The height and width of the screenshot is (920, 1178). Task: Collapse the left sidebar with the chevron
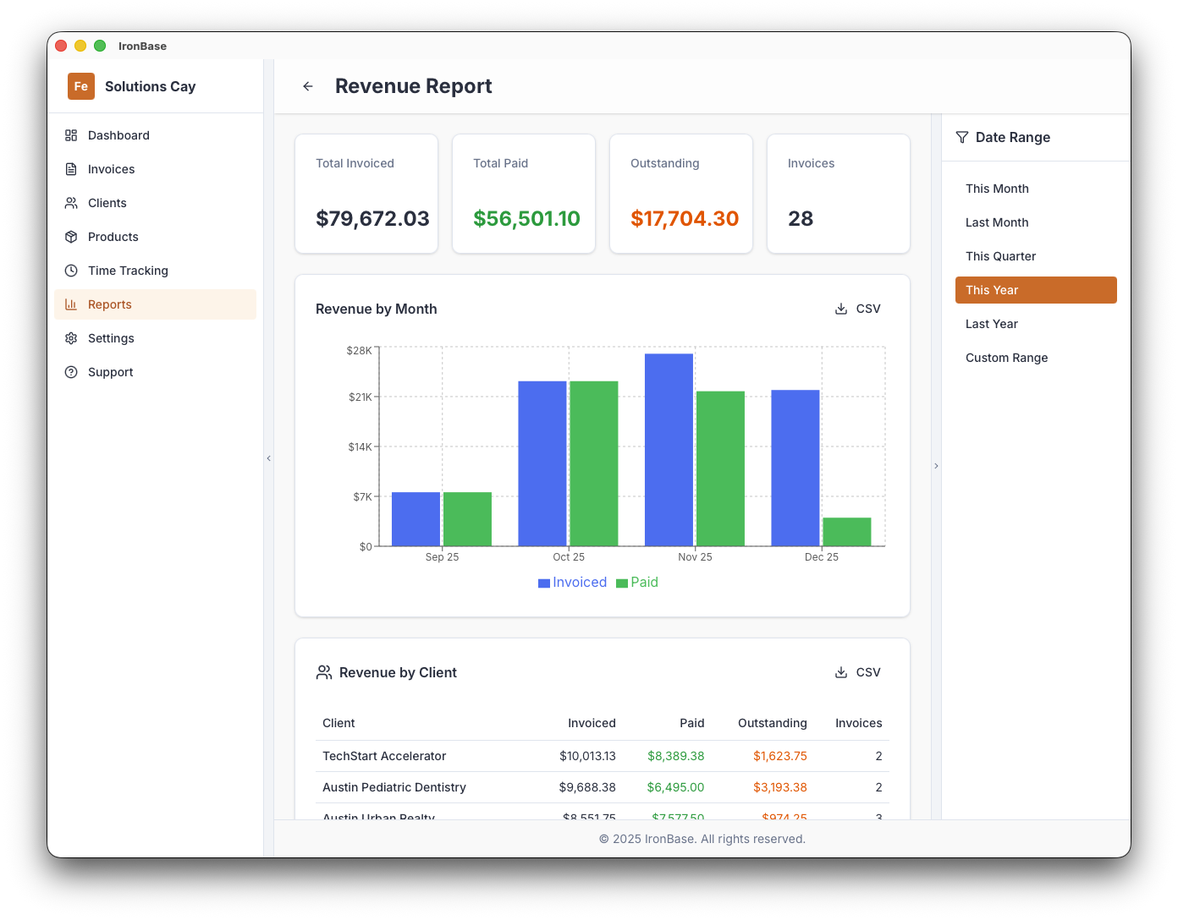(x=268, y=457)
